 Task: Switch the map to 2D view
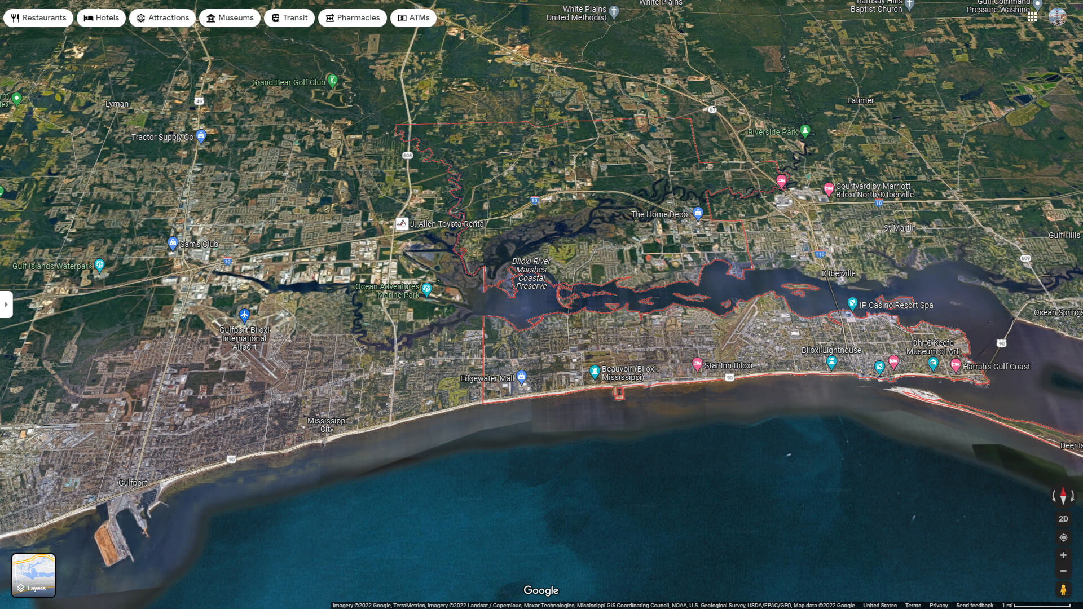point(1063,518)
